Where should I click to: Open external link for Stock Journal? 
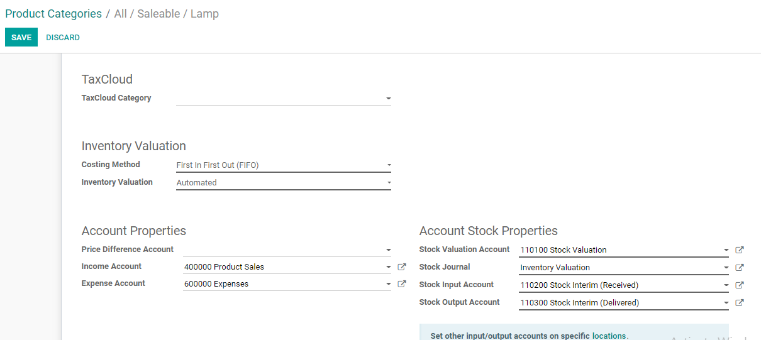point(740,268)
